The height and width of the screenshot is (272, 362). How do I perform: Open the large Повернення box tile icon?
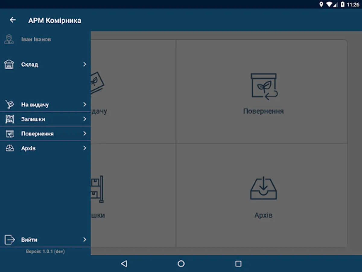264,86
